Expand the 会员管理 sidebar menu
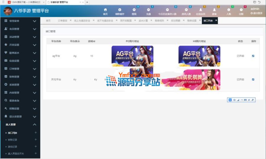The height and width of the screenshot is (159, 266). pos(20,29)
